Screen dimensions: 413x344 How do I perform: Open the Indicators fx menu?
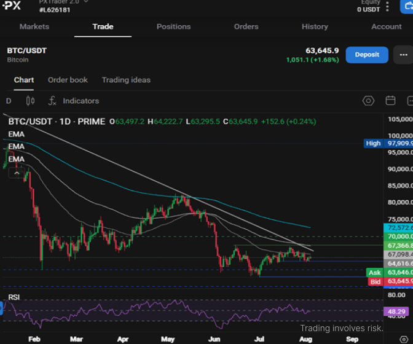tap(74, 101)
